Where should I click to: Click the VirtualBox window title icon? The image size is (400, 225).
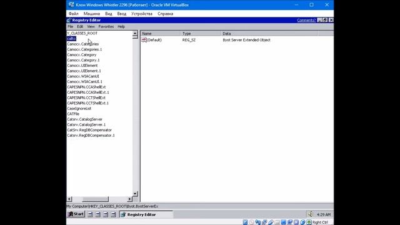coord(71,5)
